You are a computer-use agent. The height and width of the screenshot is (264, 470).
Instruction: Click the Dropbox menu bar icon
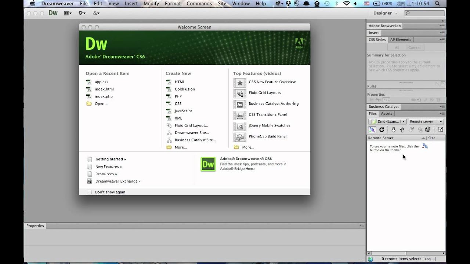click(x=289, y=3)
